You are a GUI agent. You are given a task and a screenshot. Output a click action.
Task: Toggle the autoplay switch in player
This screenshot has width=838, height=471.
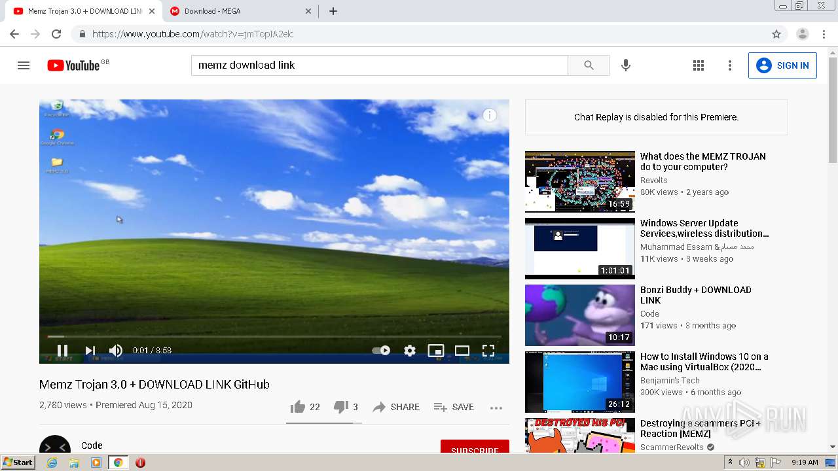(381, 351)
